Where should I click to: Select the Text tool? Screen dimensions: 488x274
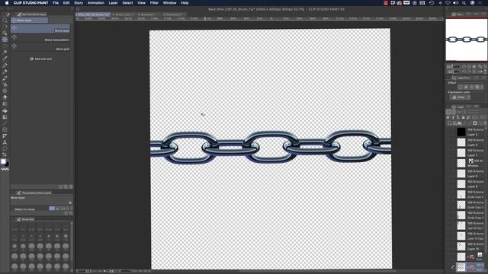[x=5, y=142]
